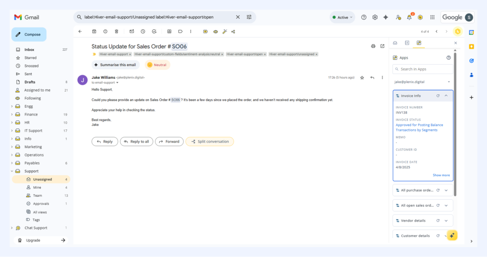Click Reply to all button
Screen dimensions: 487x257
point(136,141)
